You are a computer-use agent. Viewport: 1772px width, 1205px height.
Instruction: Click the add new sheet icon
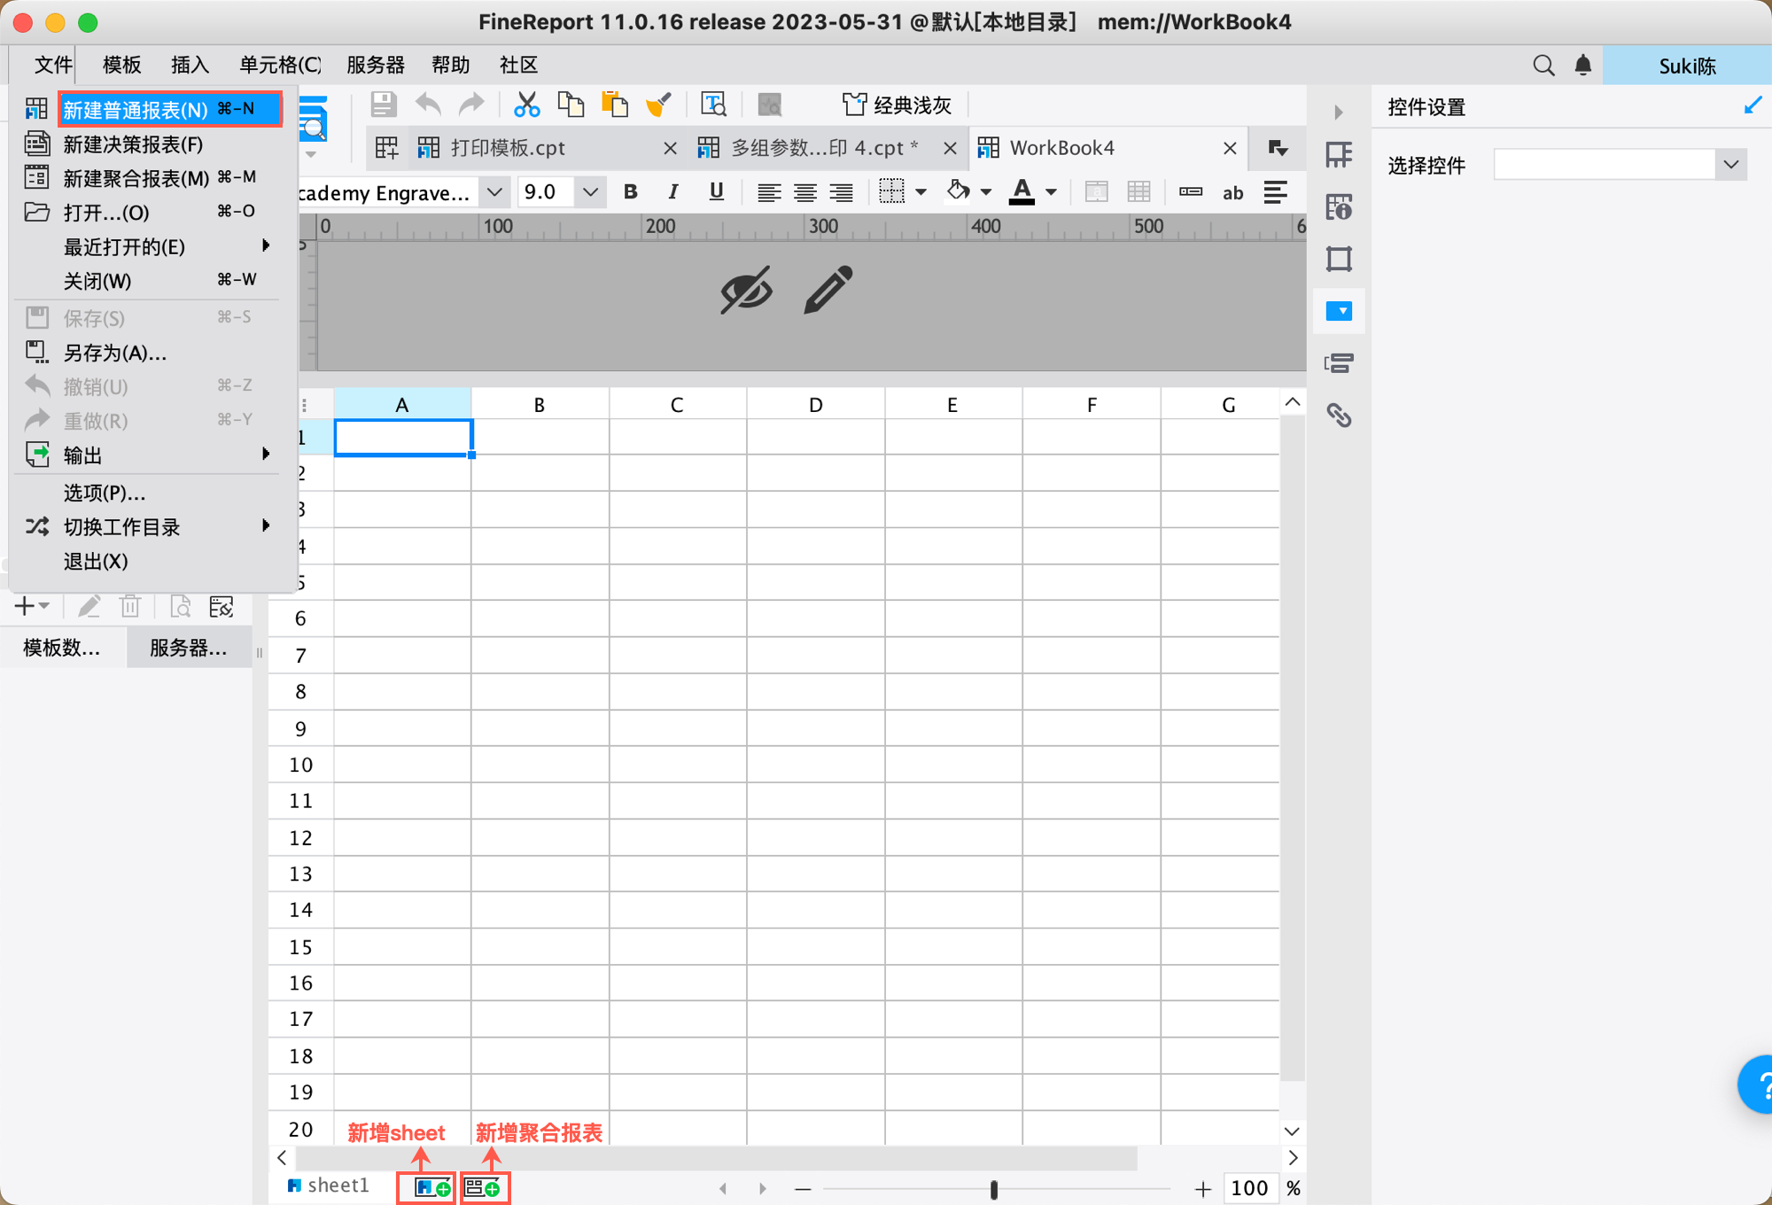(x=432, y=1188)
